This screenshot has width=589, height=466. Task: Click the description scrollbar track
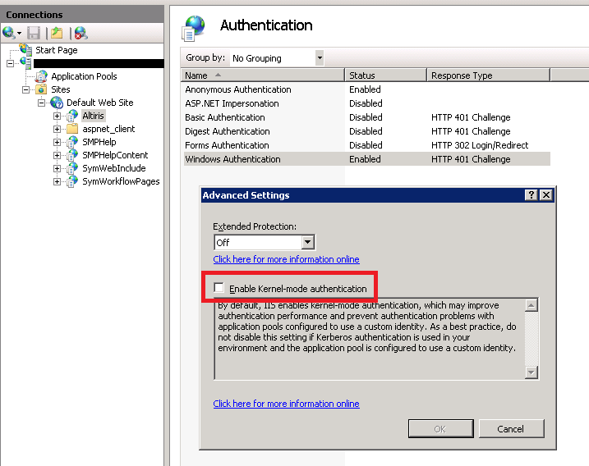(531, 339)
